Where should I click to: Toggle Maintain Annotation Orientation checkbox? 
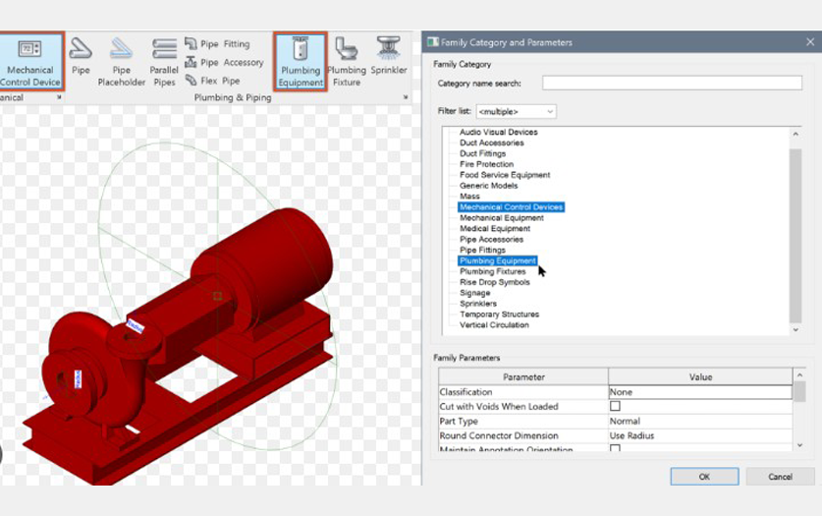point(615,449)
